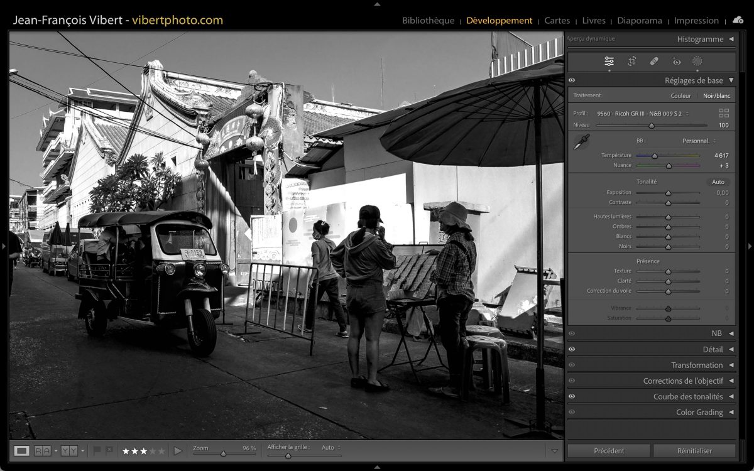Viewport: 754px width, 471px height.
Task: Switch to the Bibliothèque module
Action: pos(428,20)
